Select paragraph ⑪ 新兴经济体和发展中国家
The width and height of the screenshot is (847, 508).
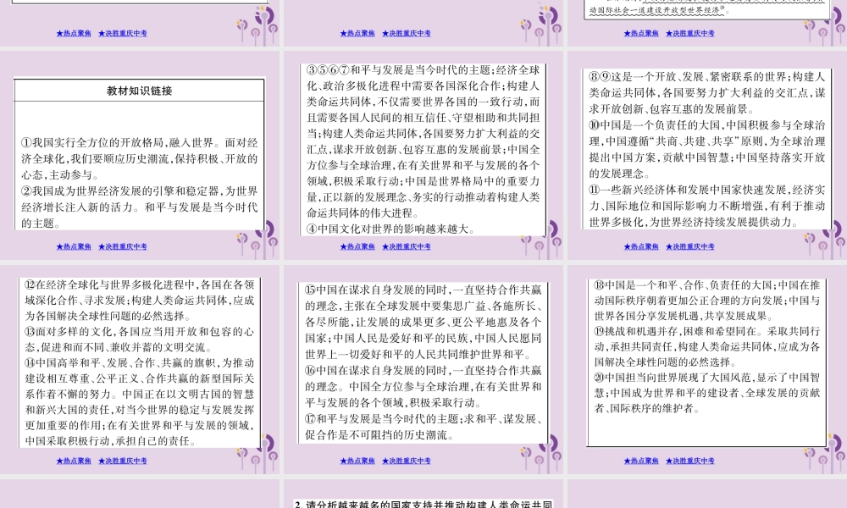pos(707,206)
